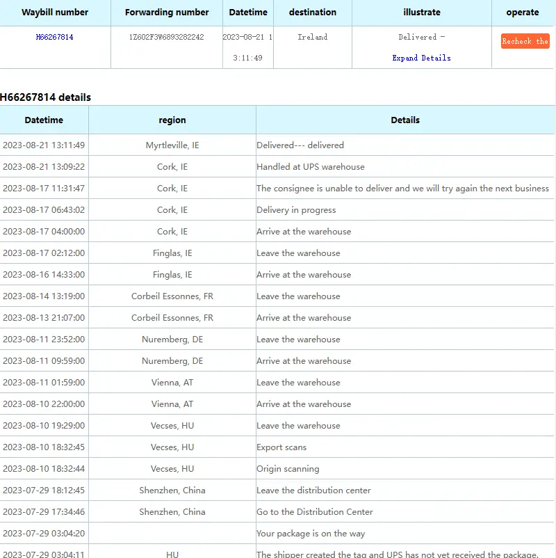The width and height of the screenshot is (556, 558).
Task: Click the Export scans detail
Action: click(x=281, y=447)
